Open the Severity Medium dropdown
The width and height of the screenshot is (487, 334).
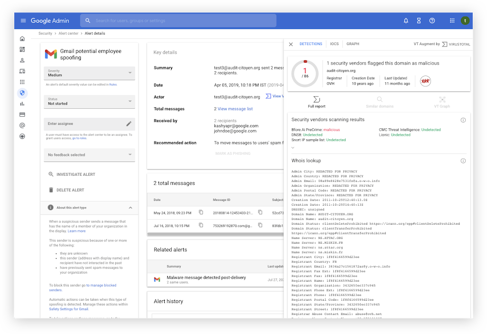click(x=89, y=73)
